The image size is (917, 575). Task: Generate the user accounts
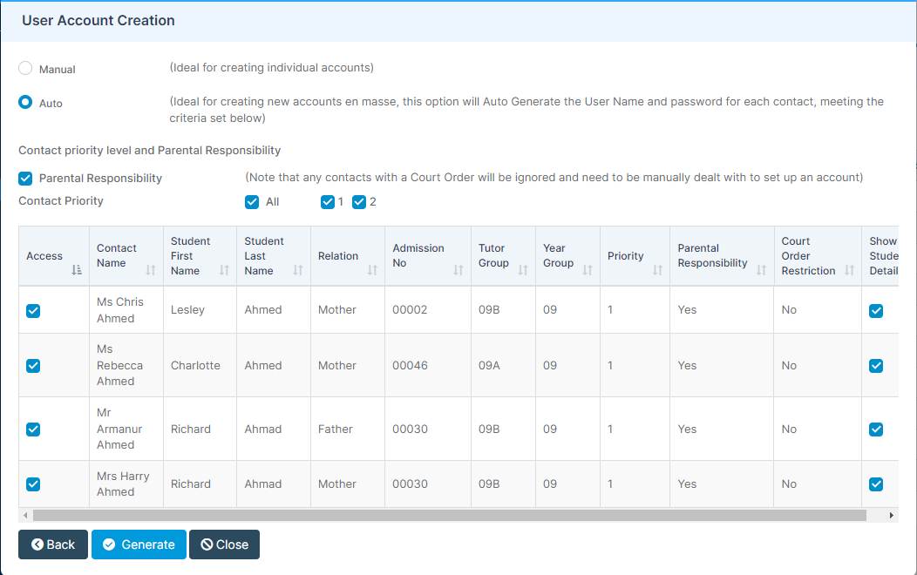point(139,545)
